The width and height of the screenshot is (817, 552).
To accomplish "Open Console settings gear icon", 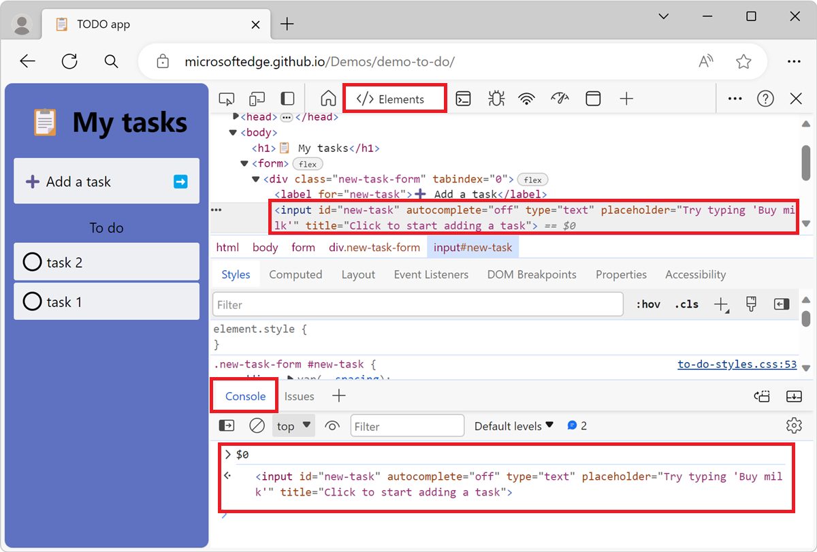I will point(793,426).
